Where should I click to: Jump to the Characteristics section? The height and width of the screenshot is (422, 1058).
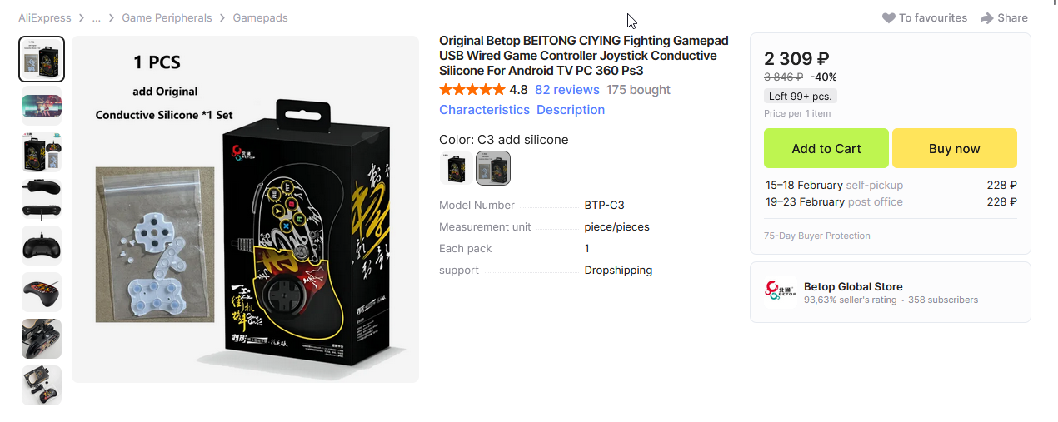484,110
